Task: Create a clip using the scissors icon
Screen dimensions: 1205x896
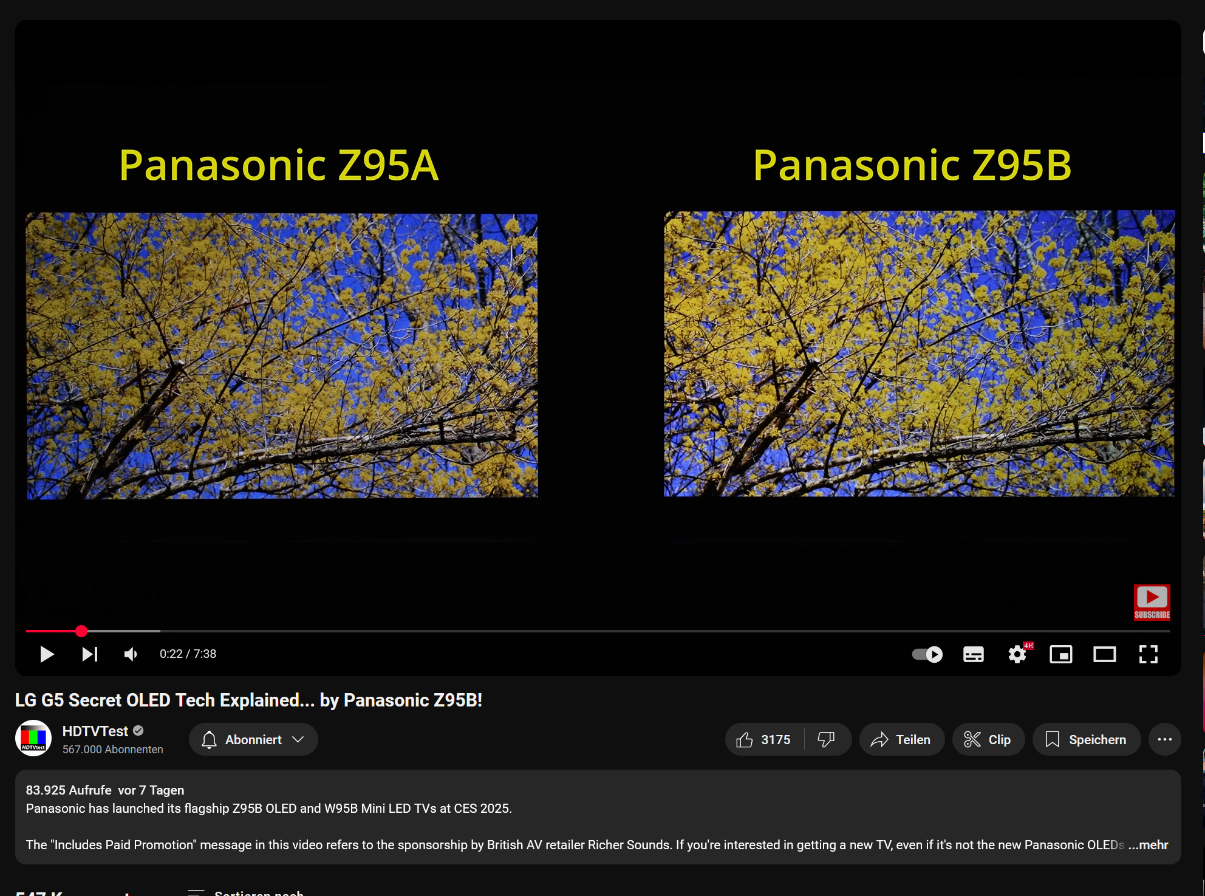Action: pos(988,739)
